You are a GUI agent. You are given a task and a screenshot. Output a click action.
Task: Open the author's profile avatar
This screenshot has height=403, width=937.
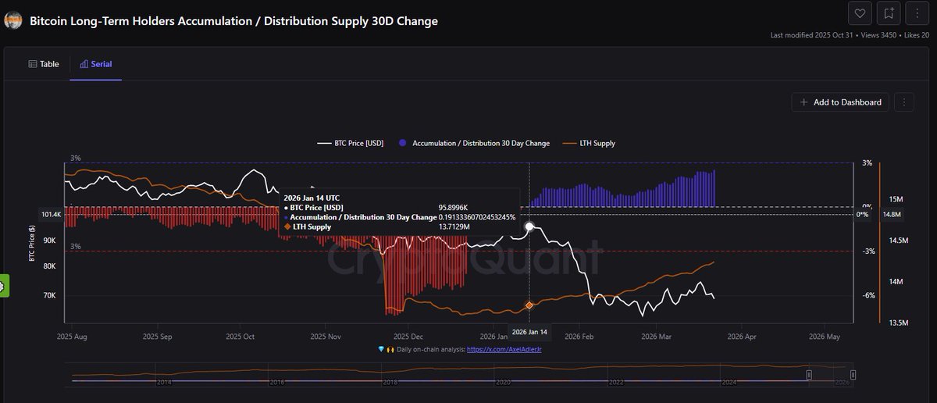click(13, 21)
